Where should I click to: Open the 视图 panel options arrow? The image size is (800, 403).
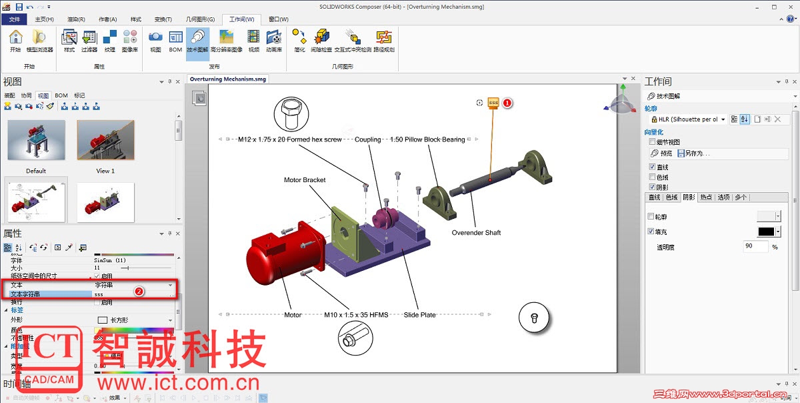[162, 81]
